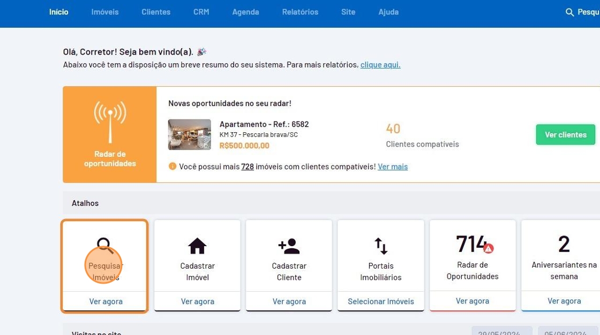Open the CRM menu
This screenshot has height=335, width=600.
(201, 12)
